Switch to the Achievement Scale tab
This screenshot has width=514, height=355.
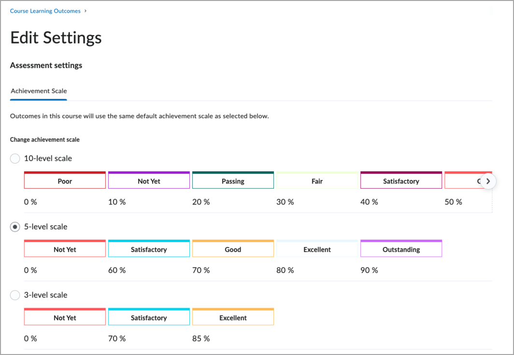38,91
